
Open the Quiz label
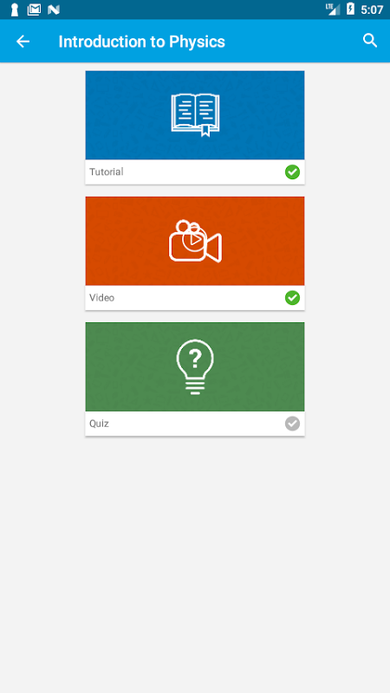click(x=99, y=424)
